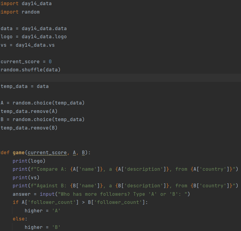This screenshot has width=241, height=231.
Task: Click the 'current_score = 0' assignment
Action: (26, 62)
